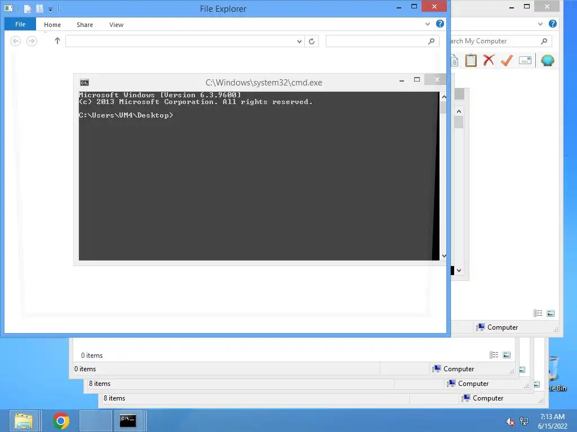Screen dimensions: 577x432
Task: Click the Properties quick access icon
Action: [x=28, y=8]
